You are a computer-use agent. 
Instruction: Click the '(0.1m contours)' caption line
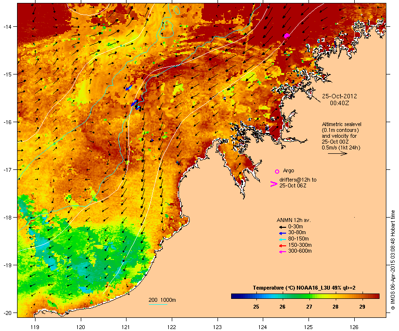(x=340, y=130)
